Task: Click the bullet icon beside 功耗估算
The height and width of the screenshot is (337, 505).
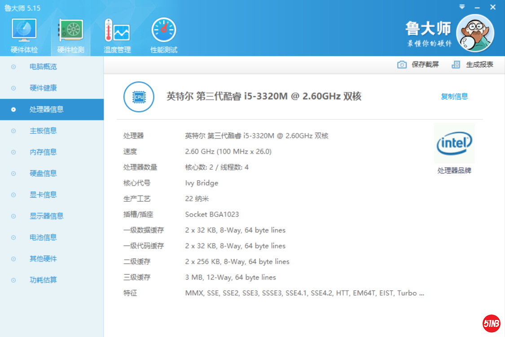Action: (13, 280)
